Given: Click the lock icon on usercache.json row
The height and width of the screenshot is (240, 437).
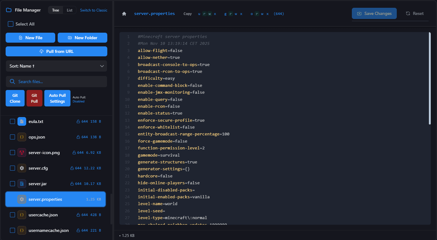Looking at the screenshot, I should coord(78,215).
